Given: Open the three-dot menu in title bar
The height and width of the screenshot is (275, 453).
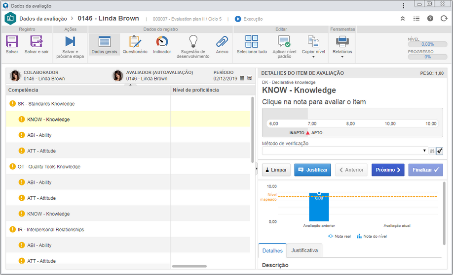Looking at the screenshot, I should (403, 6).
